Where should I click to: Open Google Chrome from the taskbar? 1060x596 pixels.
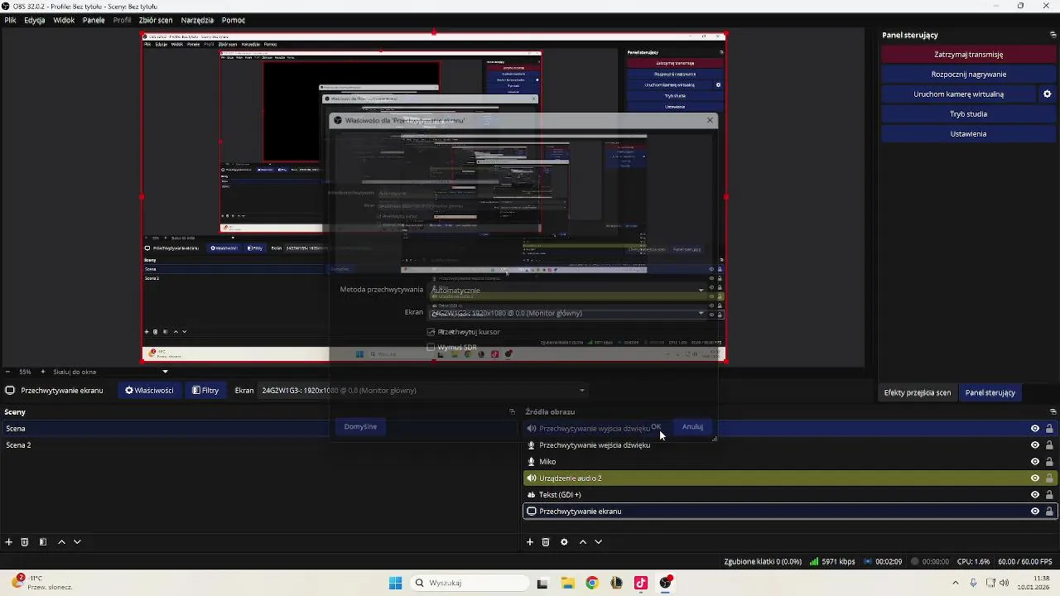(x=591, y=583)
